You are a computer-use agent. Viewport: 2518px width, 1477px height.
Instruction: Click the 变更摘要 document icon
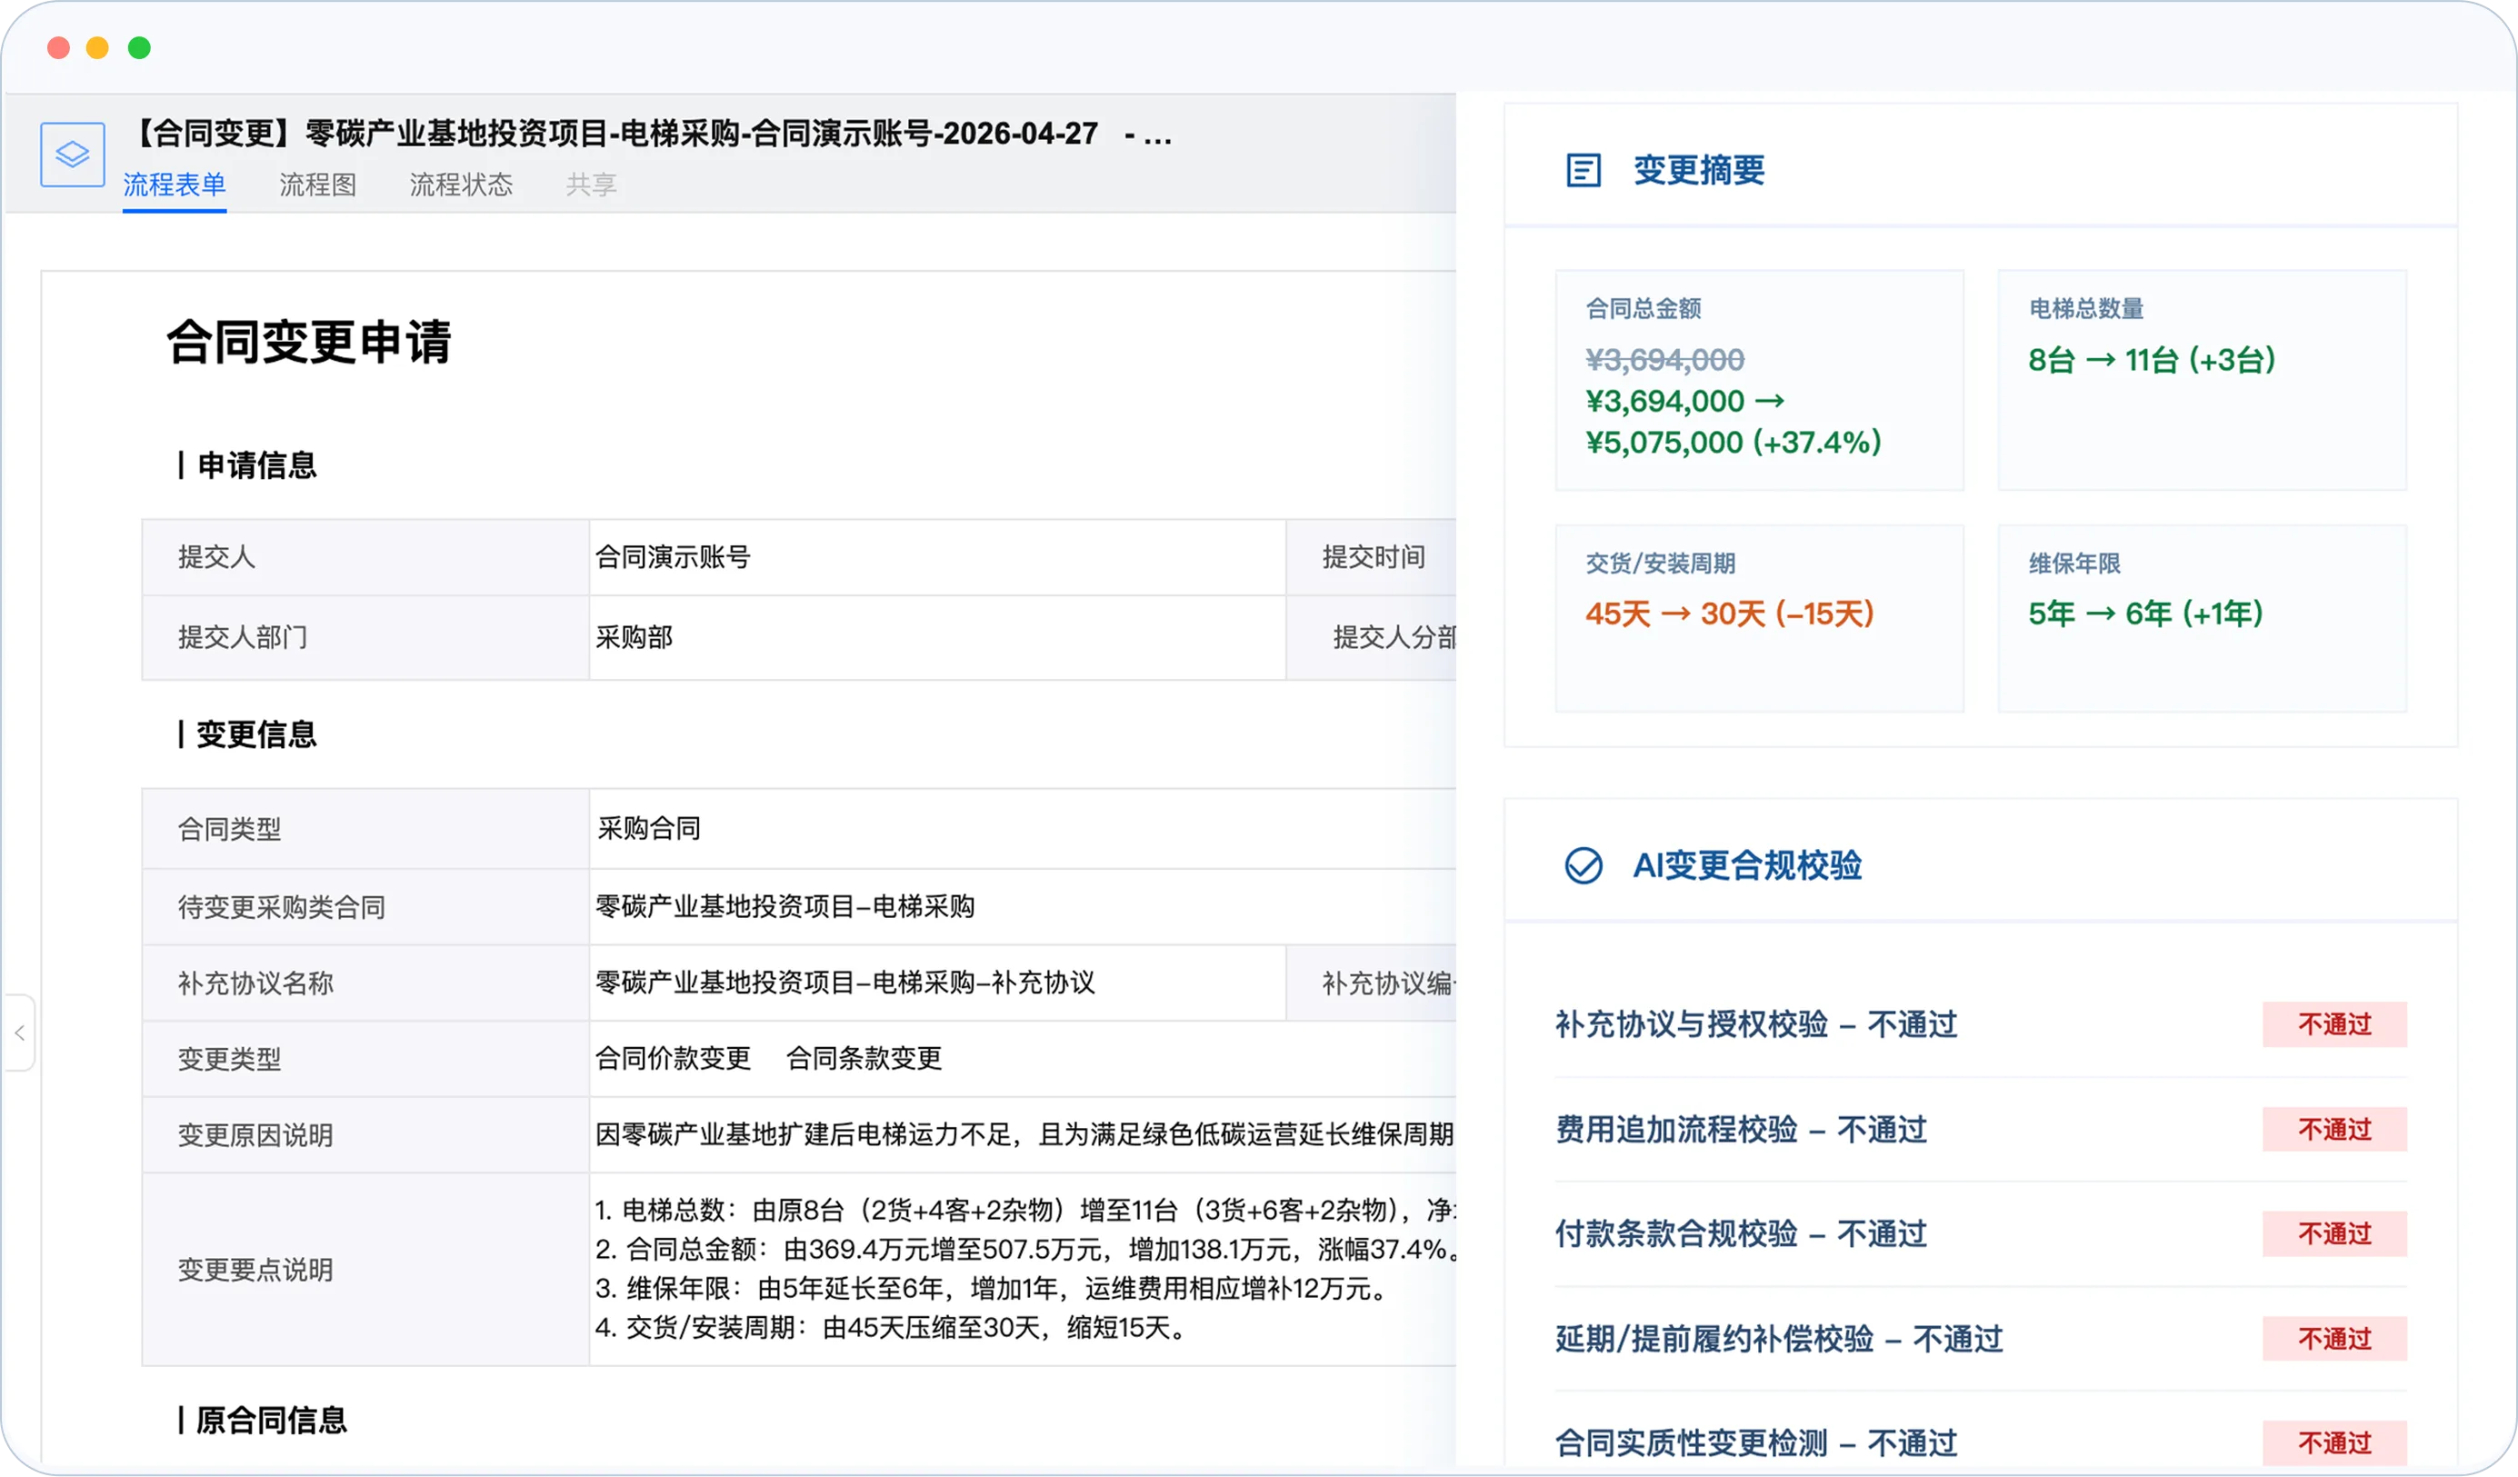pyautogui.click(x=1583, y=170)
